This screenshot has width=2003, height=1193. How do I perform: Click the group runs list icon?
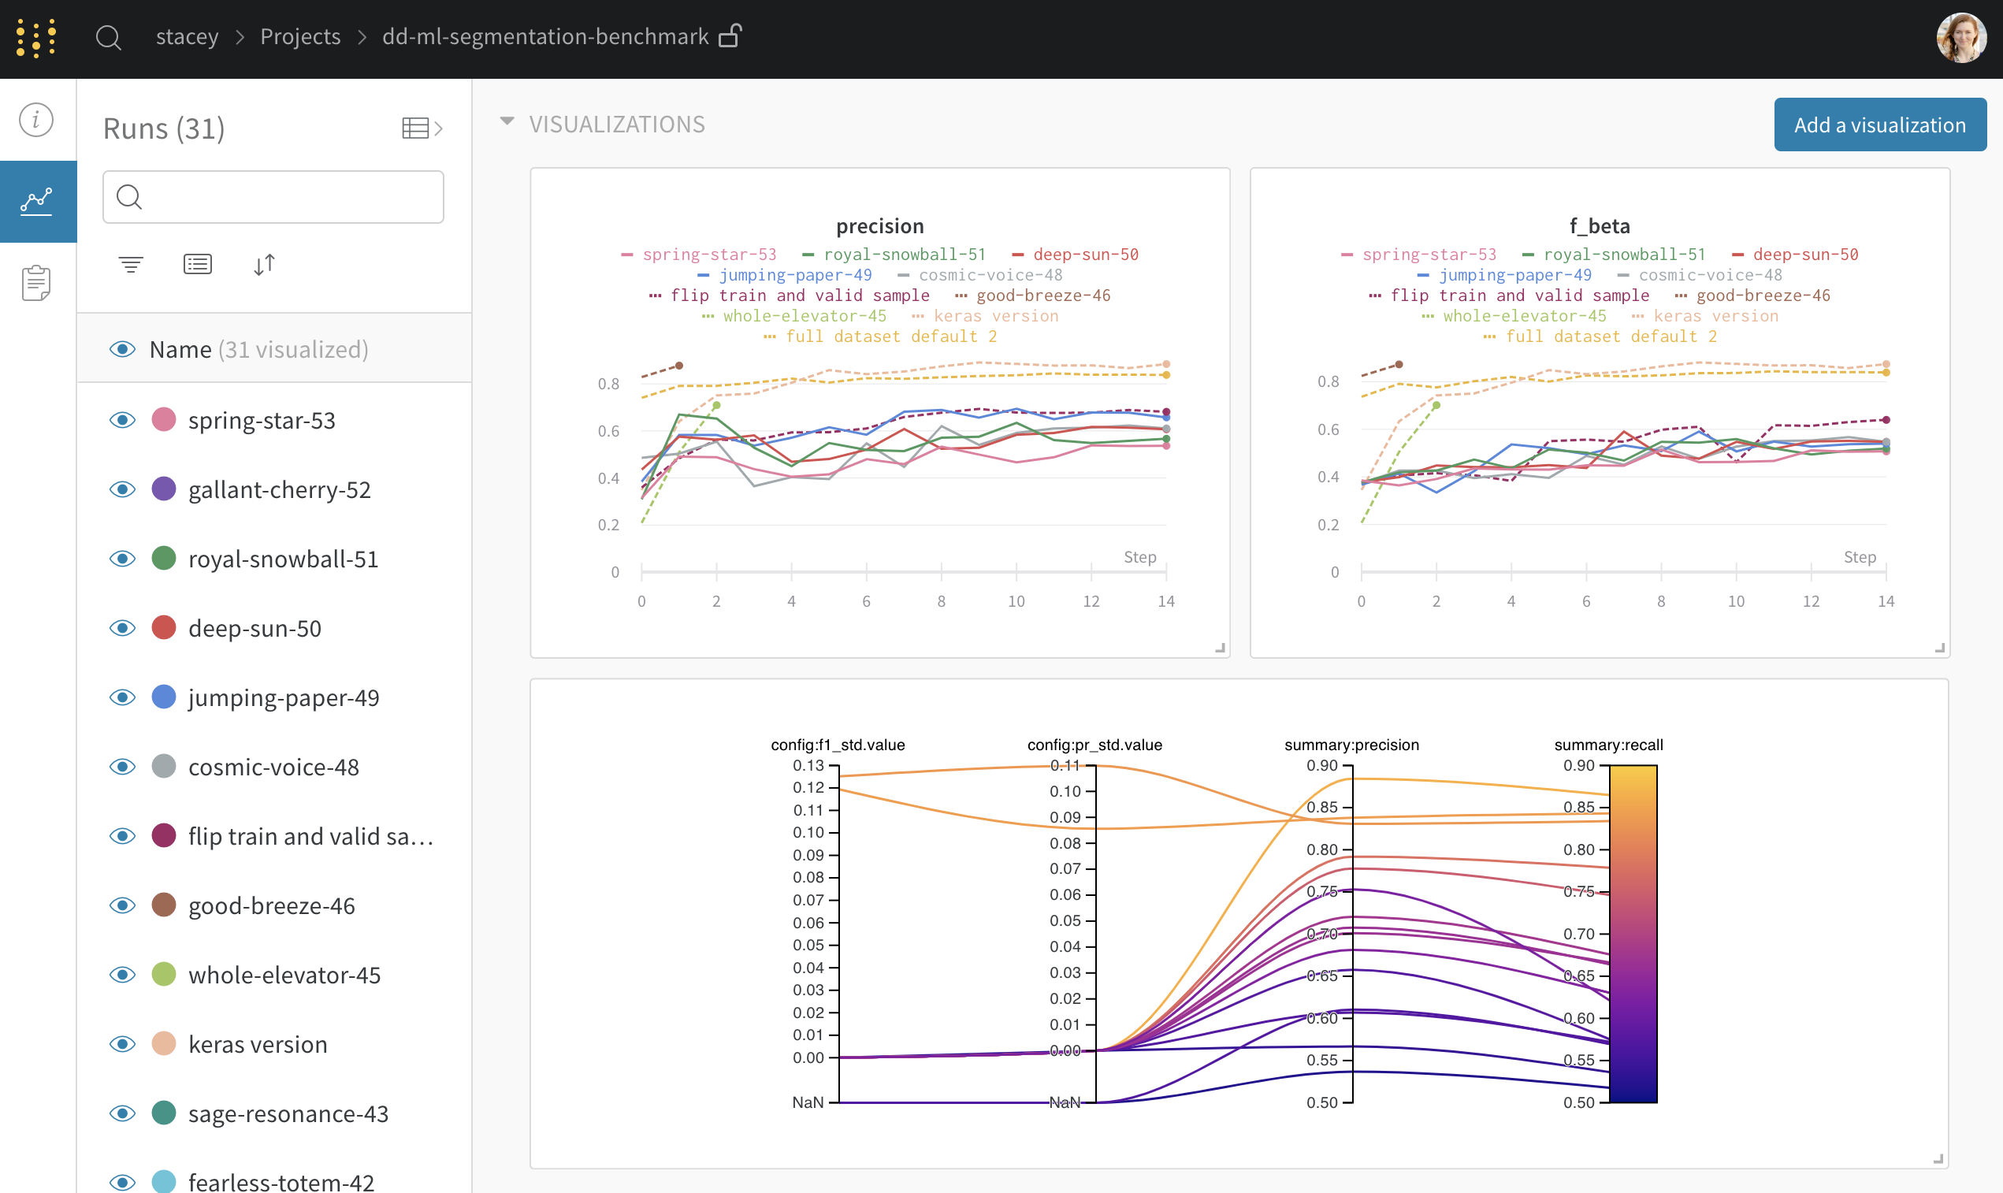click(x=197, y=264)
